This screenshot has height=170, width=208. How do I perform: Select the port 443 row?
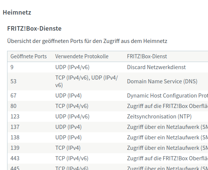(108, 158)
